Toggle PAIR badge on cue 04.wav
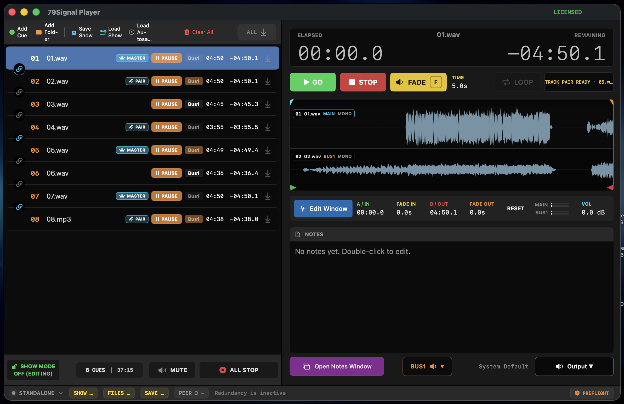This screenshot has height=404, width=624. (x=137, y=127)
